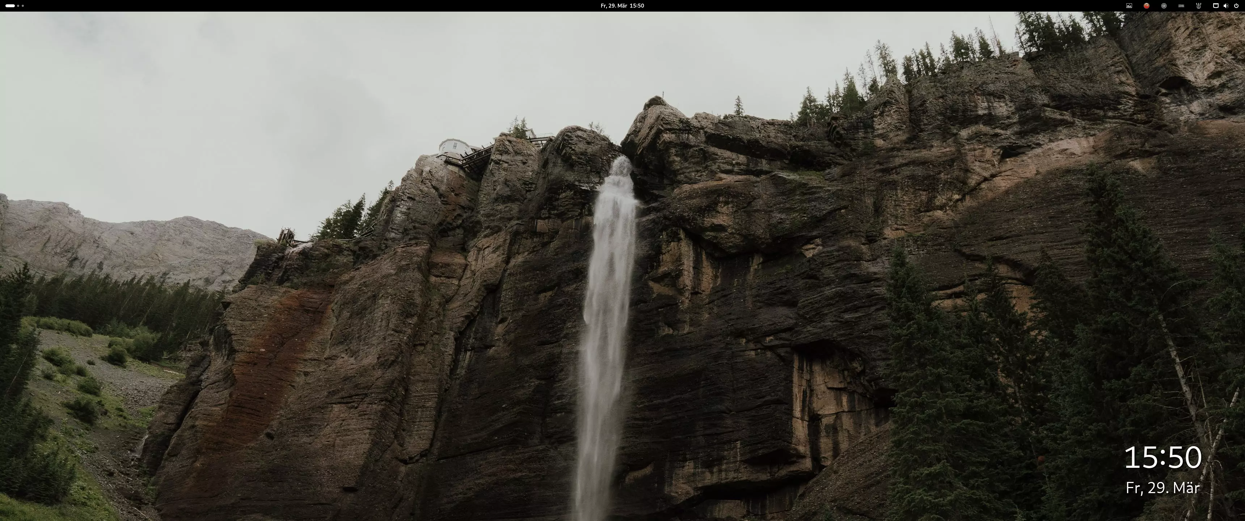Image resolution: width=1245 pixels, height=521 pixels.
Task: Click the volume speaker icon in the top bar
Action: (x=1226, y=6)
